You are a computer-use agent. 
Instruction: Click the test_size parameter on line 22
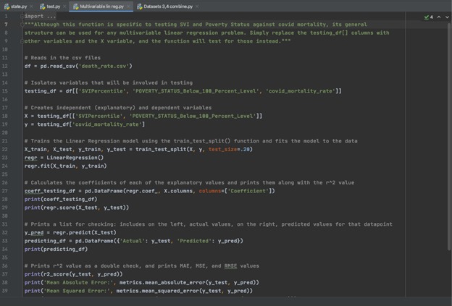[x=222, y=149]
